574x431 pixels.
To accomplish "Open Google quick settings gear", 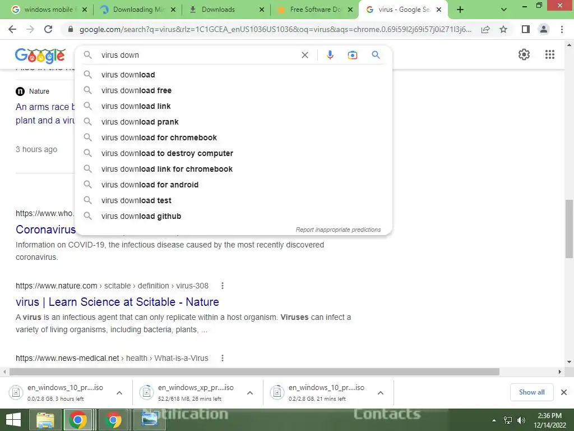I will pyautogui.click(x=524, y=54).
